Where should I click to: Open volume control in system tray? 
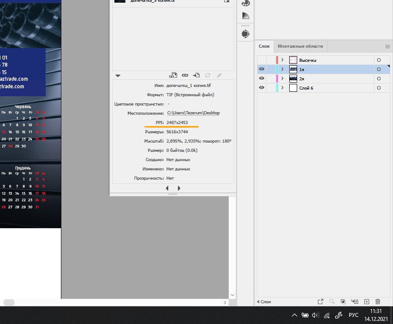[315, 315]
